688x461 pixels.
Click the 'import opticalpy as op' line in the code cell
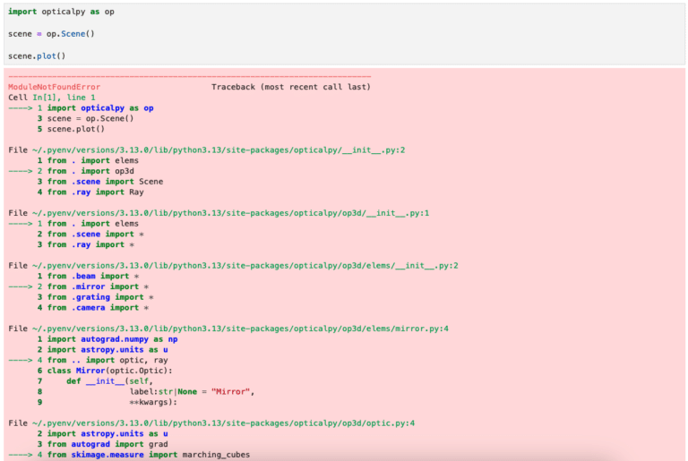point(61,12)
